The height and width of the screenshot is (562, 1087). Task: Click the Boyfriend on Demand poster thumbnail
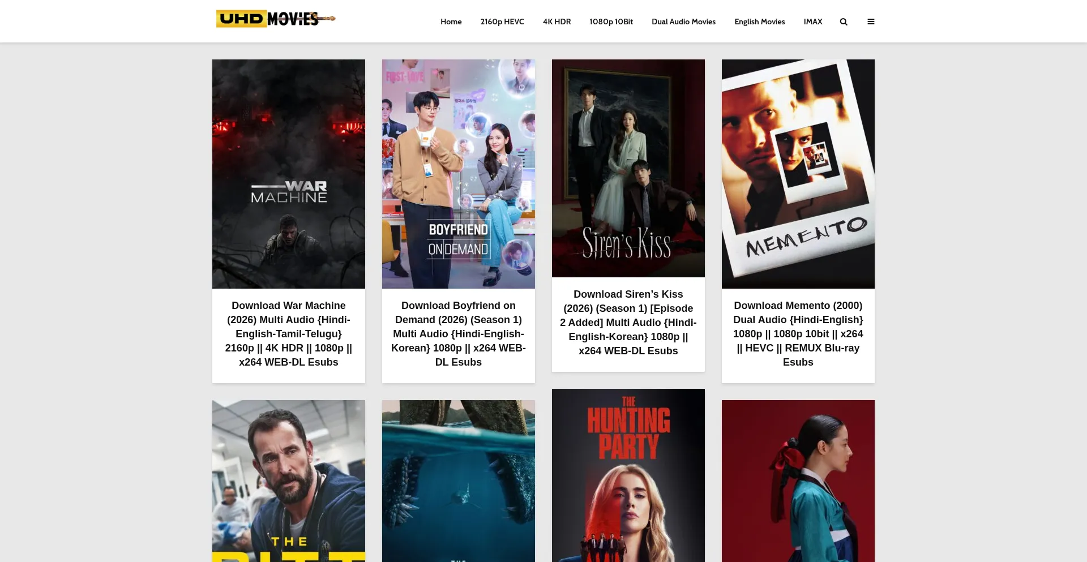tap(459, 174)
